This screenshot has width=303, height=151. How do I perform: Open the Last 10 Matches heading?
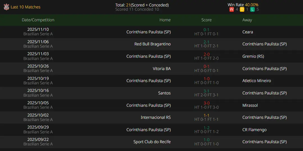tap(26, 7)
